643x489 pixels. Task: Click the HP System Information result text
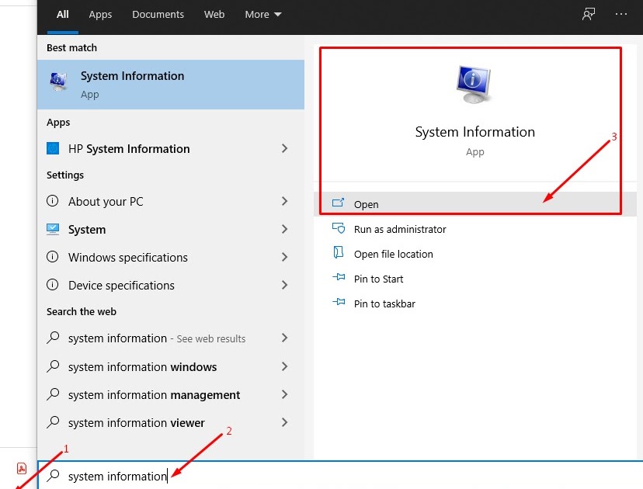click(129, 149)
